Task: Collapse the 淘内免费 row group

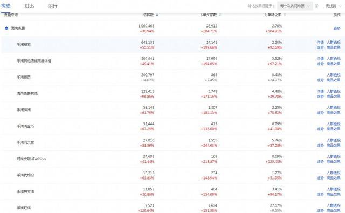Action: 6,28
